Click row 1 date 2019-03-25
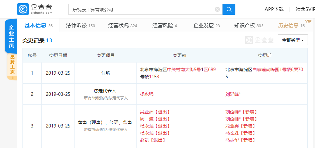This screenshot has height=148, width=315. 58,73
